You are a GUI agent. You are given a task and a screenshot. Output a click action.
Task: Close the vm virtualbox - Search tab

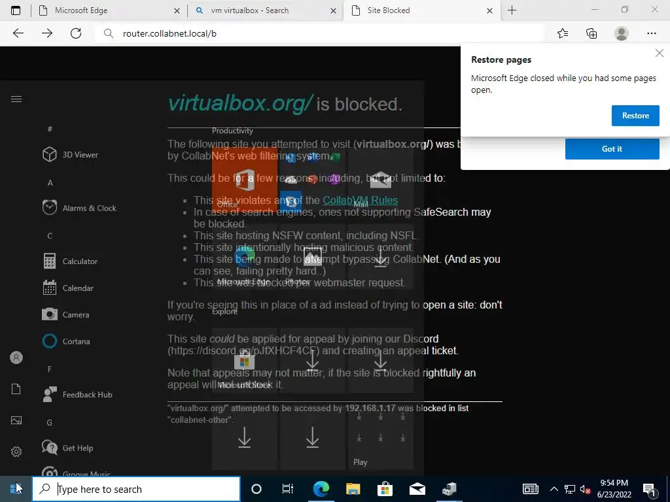tap(333, 10)
